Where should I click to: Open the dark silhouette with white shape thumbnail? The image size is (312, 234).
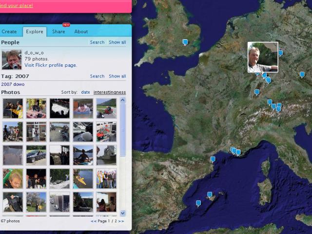59,108
